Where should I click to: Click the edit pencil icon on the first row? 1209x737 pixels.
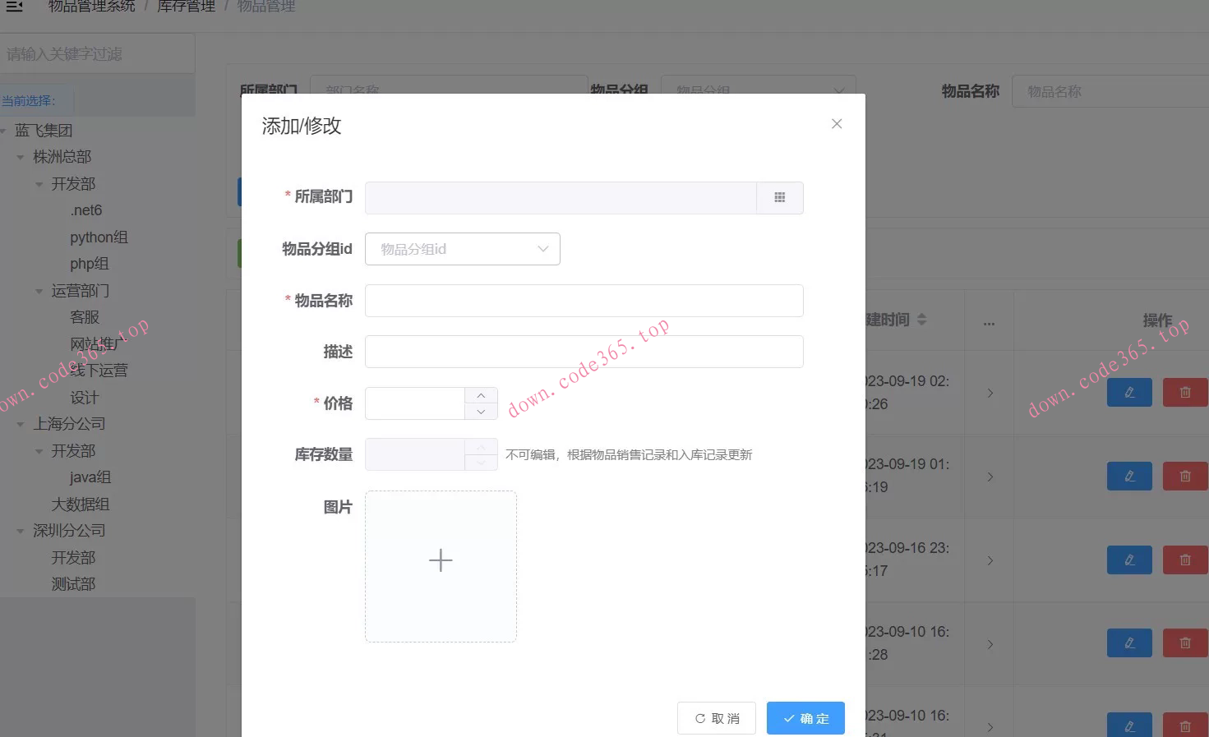pos(1128,392)
